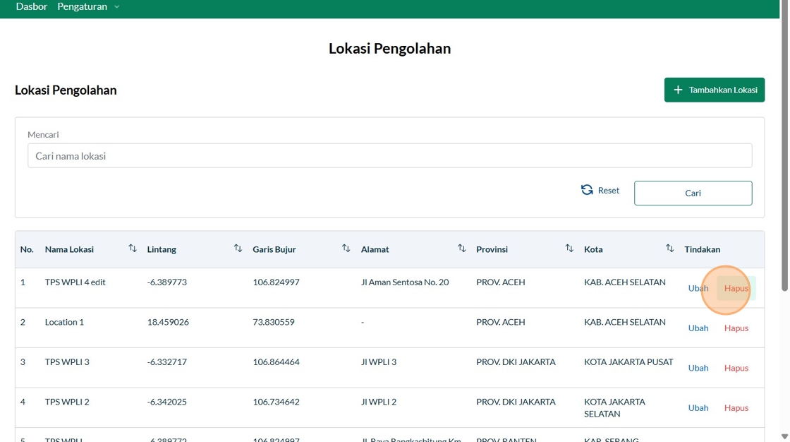Click the Lintang column sort arrows

[238, 249]
